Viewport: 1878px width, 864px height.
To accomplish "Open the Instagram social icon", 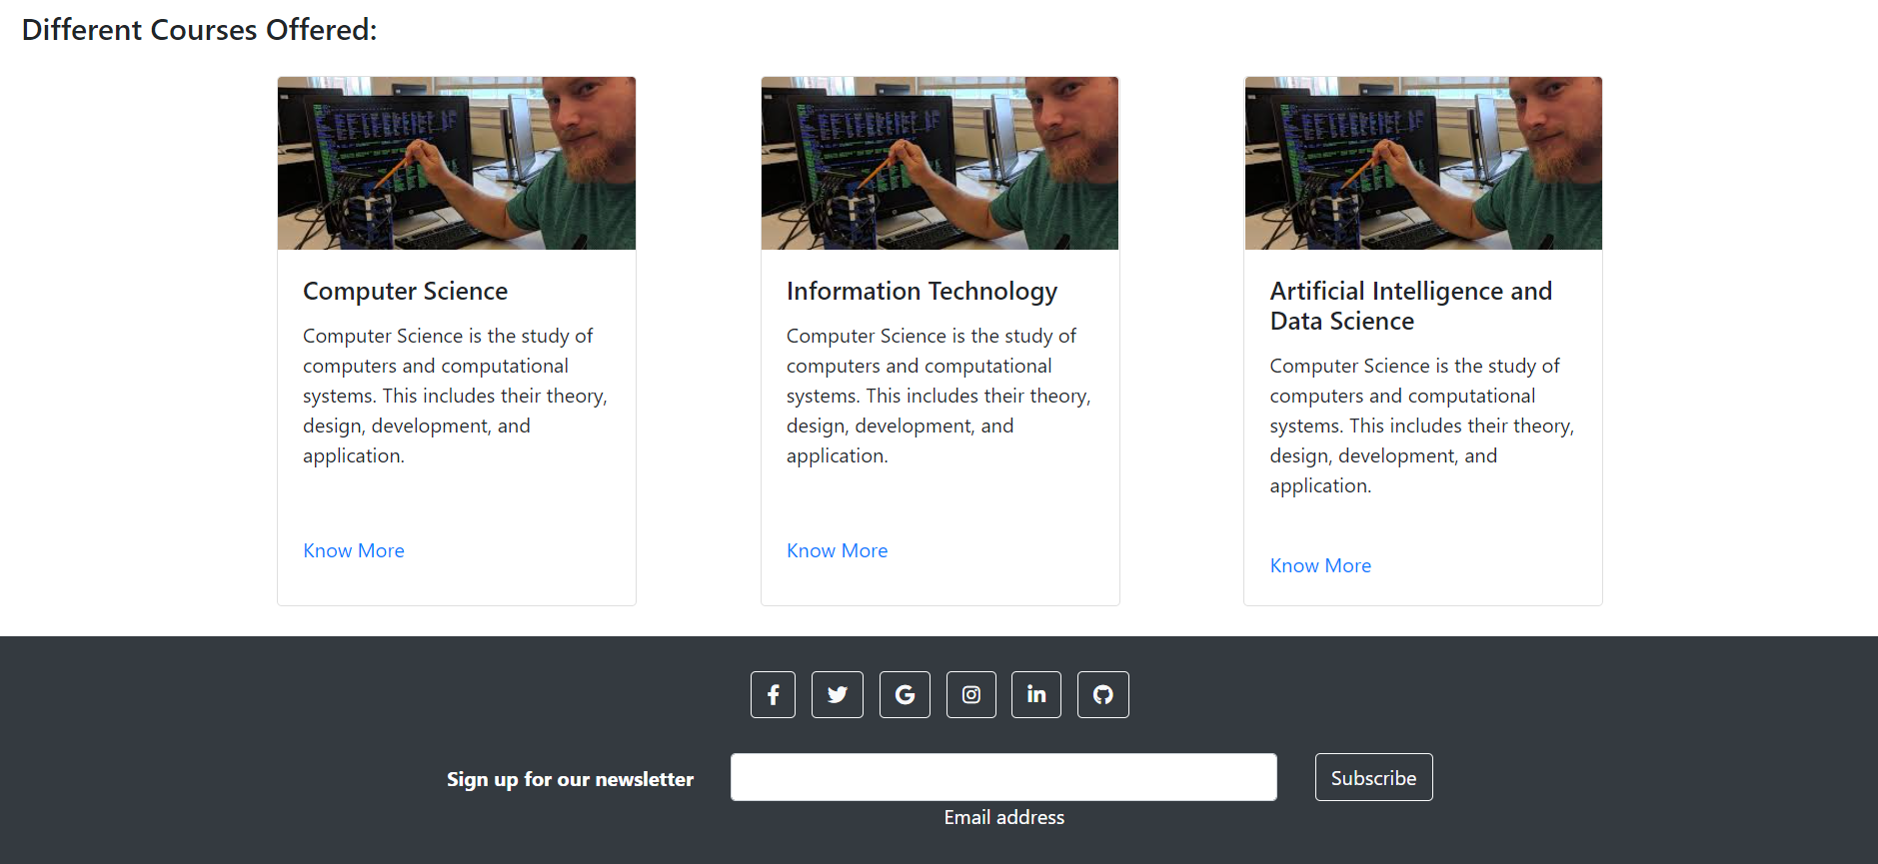I will tap(971, 694).
